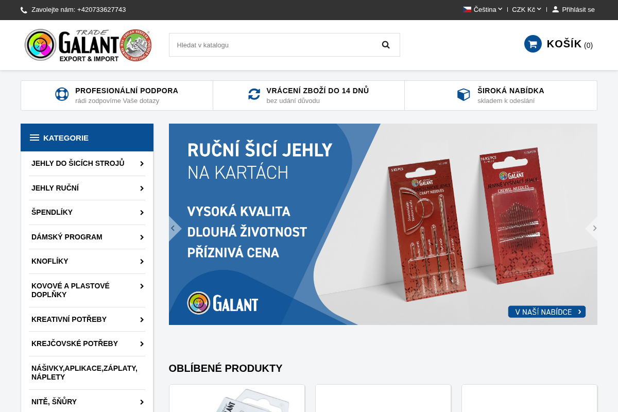Screen dimensions: 618x412
Task: Select the Široká nabídka heading
Action: coord(511,91)
